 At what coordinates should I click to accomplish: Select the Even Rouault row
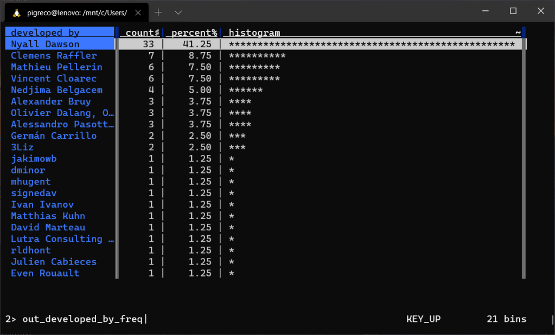click(45, 273)
